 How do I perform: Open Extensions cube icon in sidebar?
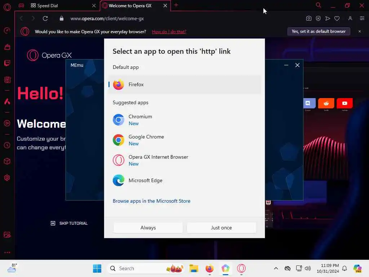point(7,161)
